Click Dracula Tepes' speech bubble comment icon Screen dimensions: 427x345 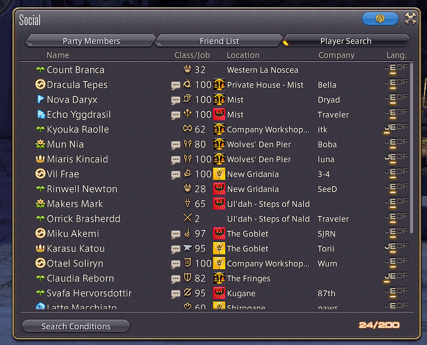[176, 86]
